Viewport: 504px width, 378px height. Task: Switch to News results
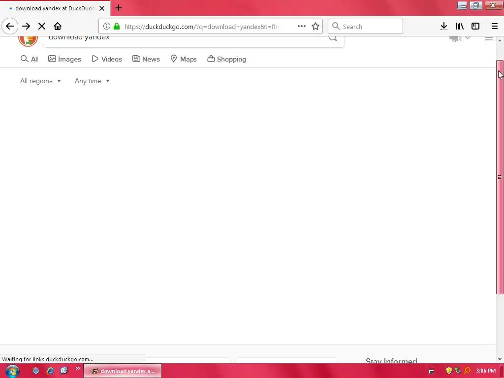146,59
